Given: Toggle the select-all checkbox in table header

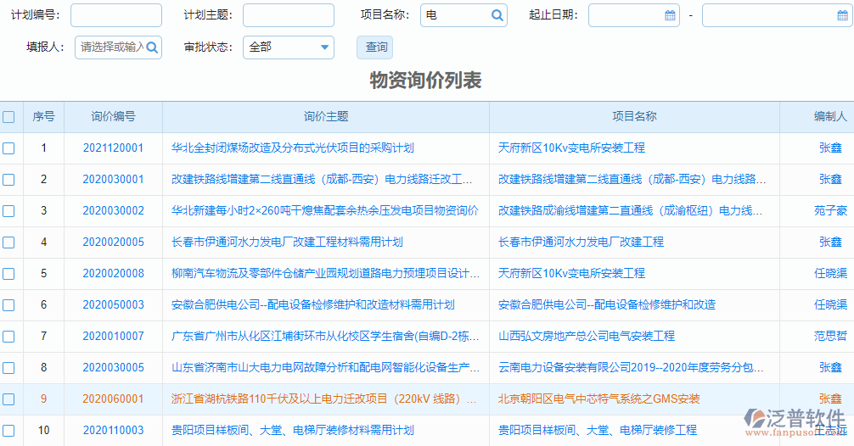Looking at the screenshot, I should coord(8,117).
